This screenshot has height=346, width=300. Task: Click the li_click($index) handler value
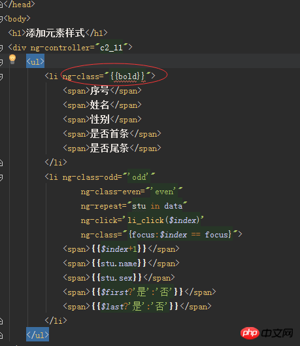point(164,220)
